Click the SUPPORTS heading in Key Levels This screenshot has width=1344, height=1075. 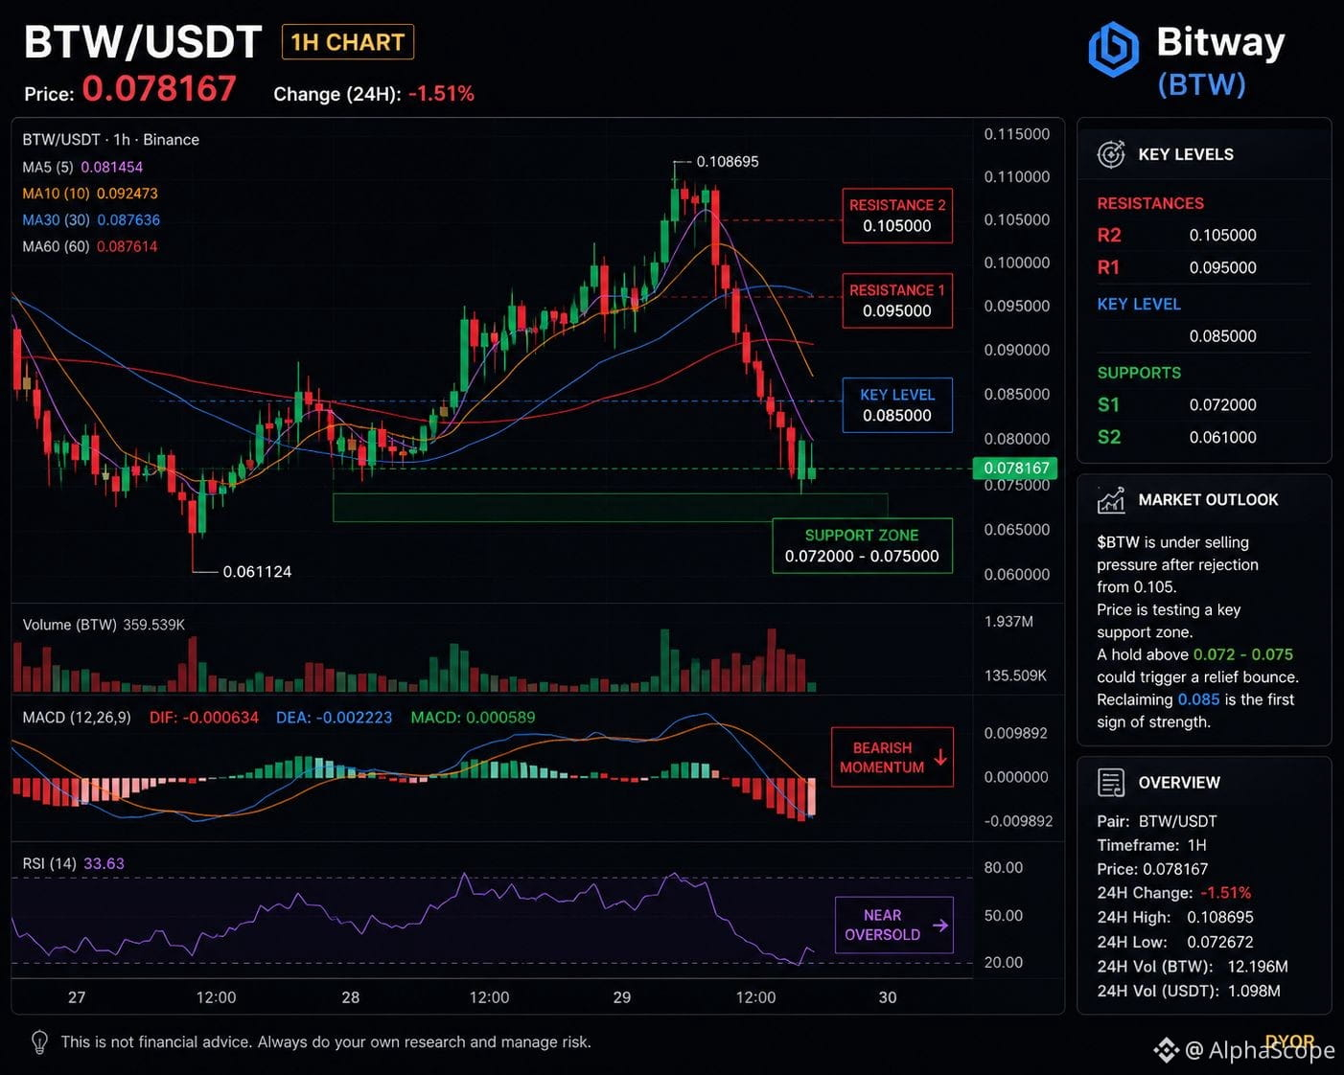1139,374
